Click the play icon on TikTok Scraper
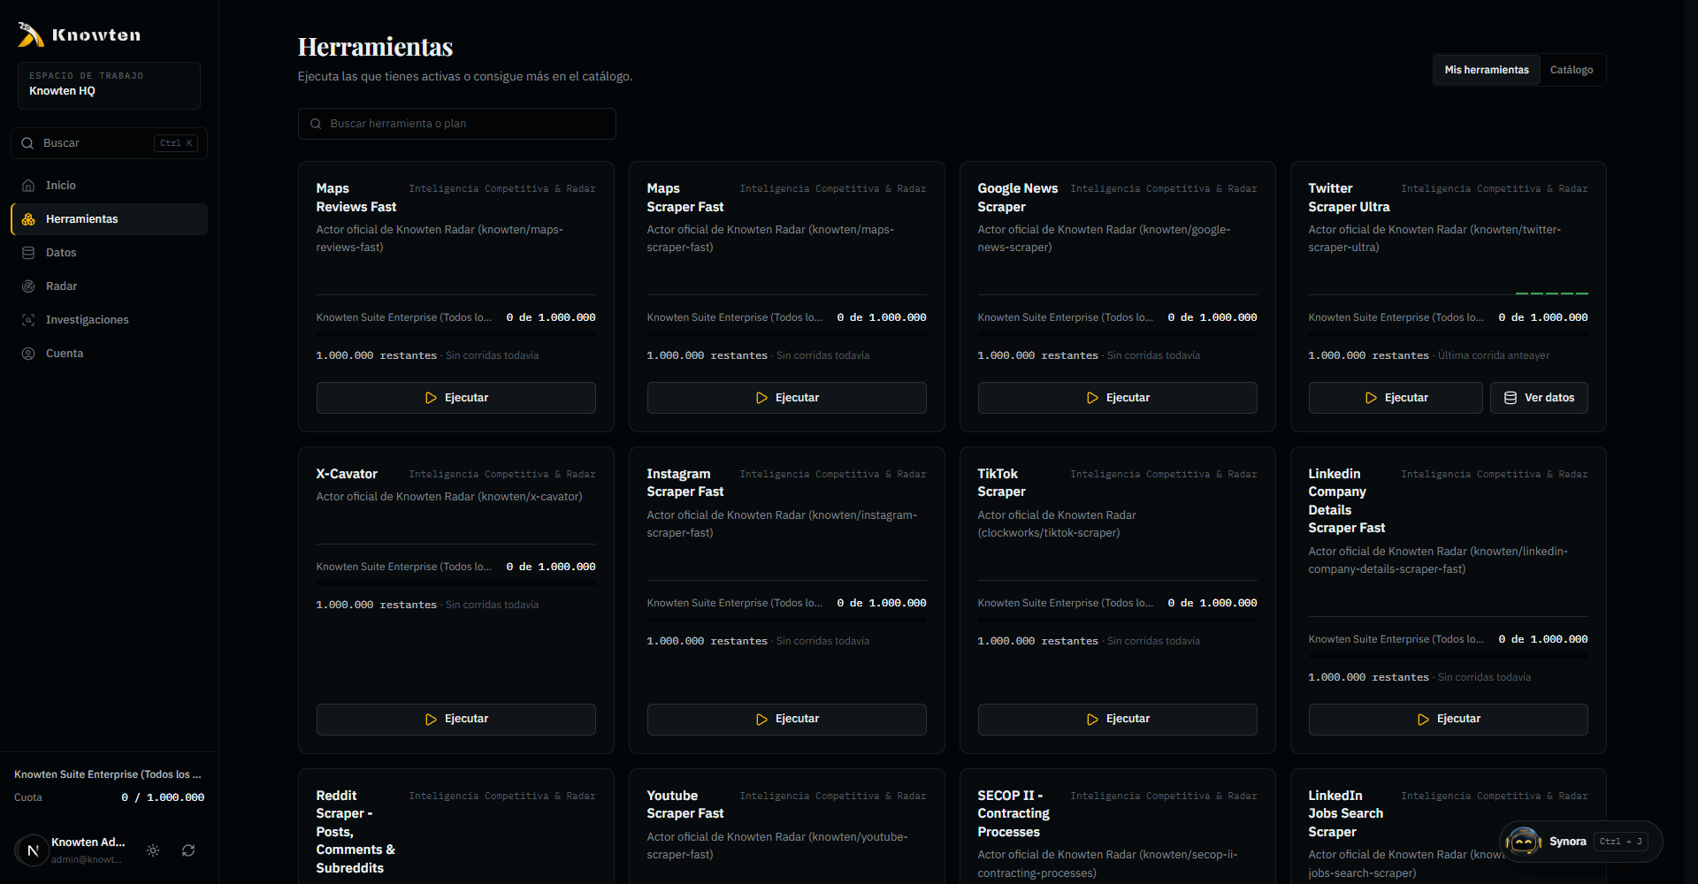 click(1092, 720)
